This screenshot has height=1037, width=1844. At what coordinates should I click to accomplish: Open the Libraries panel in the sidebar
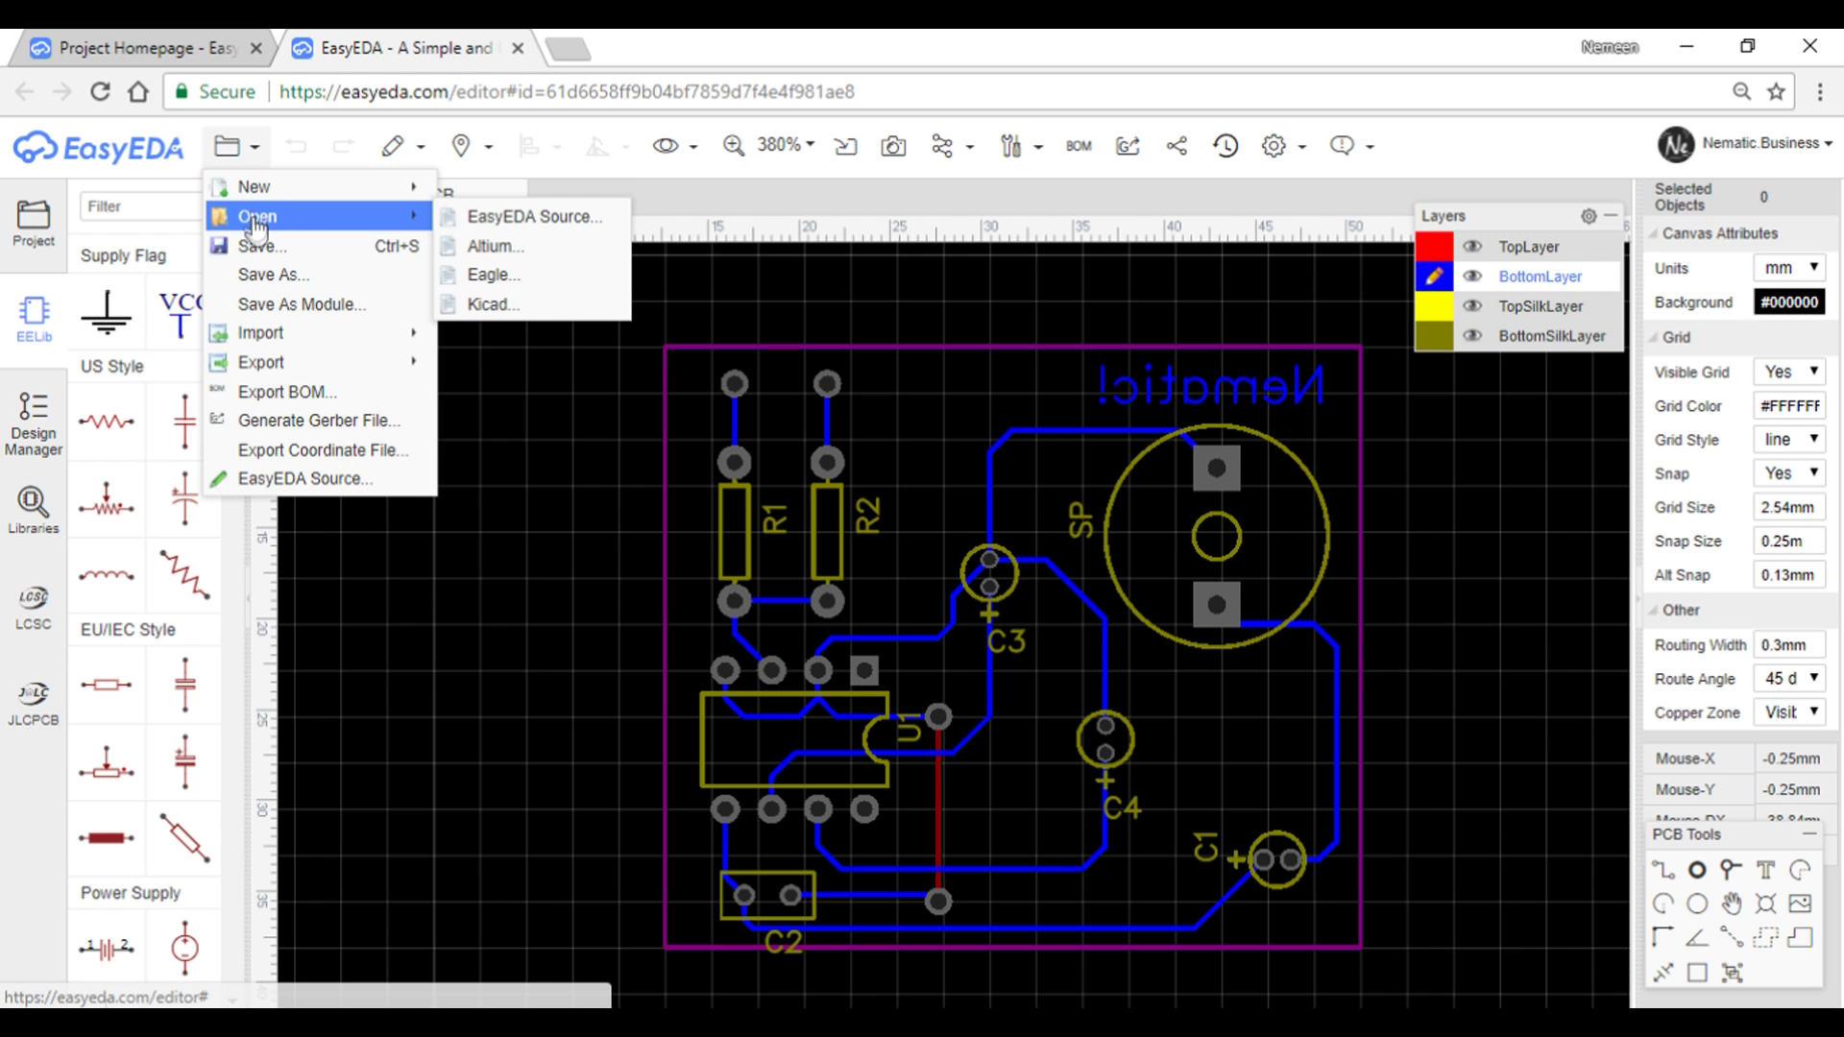[x=34, y=510]
